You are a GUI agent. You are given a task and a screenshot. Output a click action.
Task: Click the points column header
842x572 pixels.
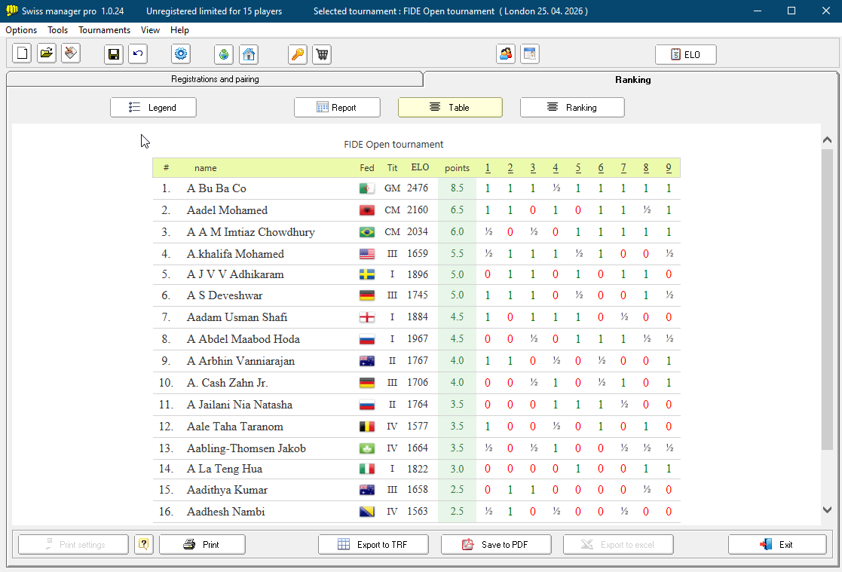click(457, 168)
